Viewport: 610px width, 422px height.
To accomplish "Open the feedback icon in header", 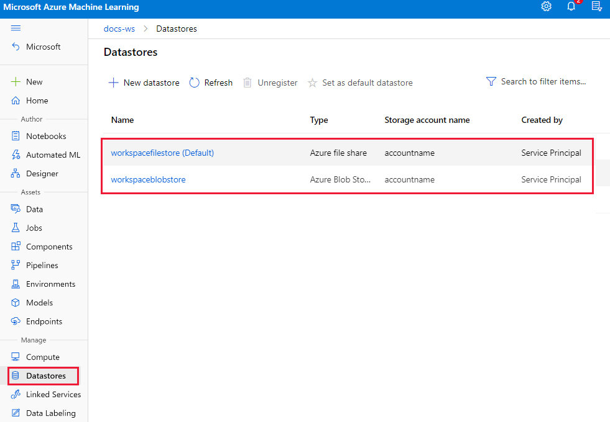I will point(596,7).
